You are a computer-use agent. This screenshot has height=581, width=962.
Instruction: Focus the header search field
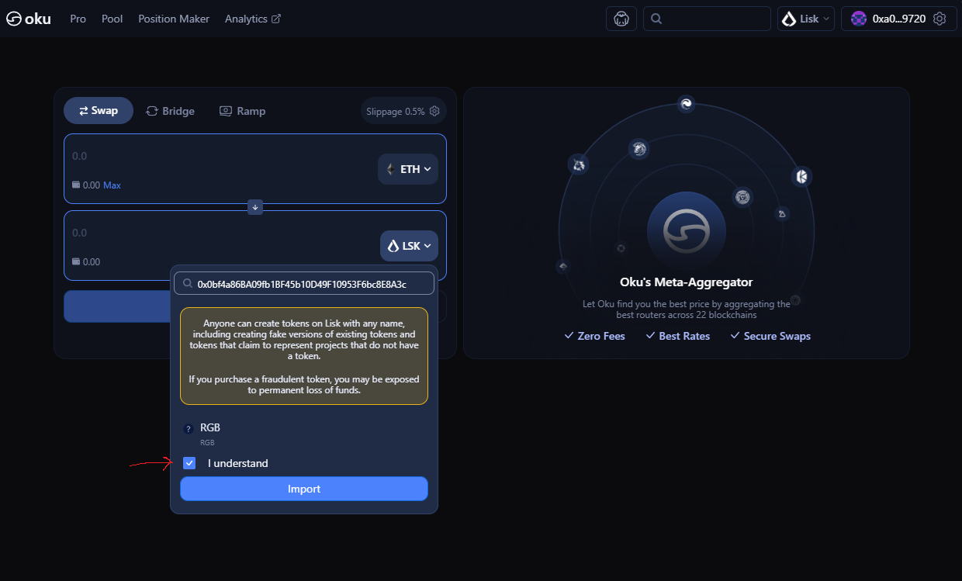tap(707, 19)
